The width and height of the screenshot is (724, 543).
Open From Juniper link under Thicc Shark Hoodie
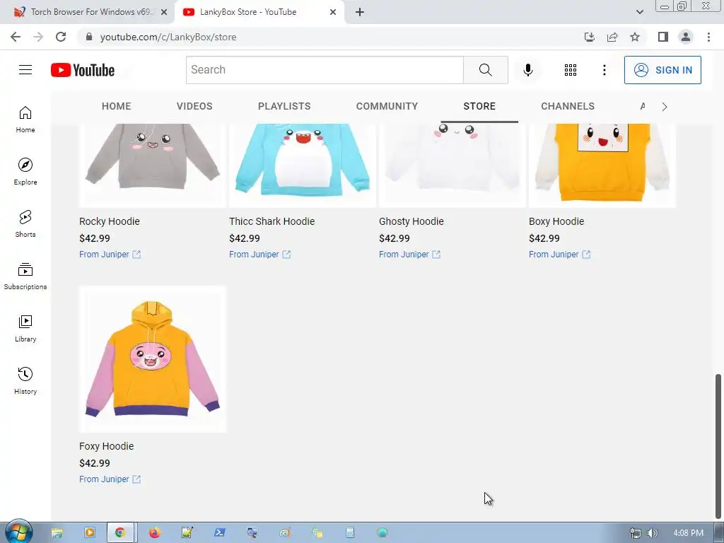point(254,255)
